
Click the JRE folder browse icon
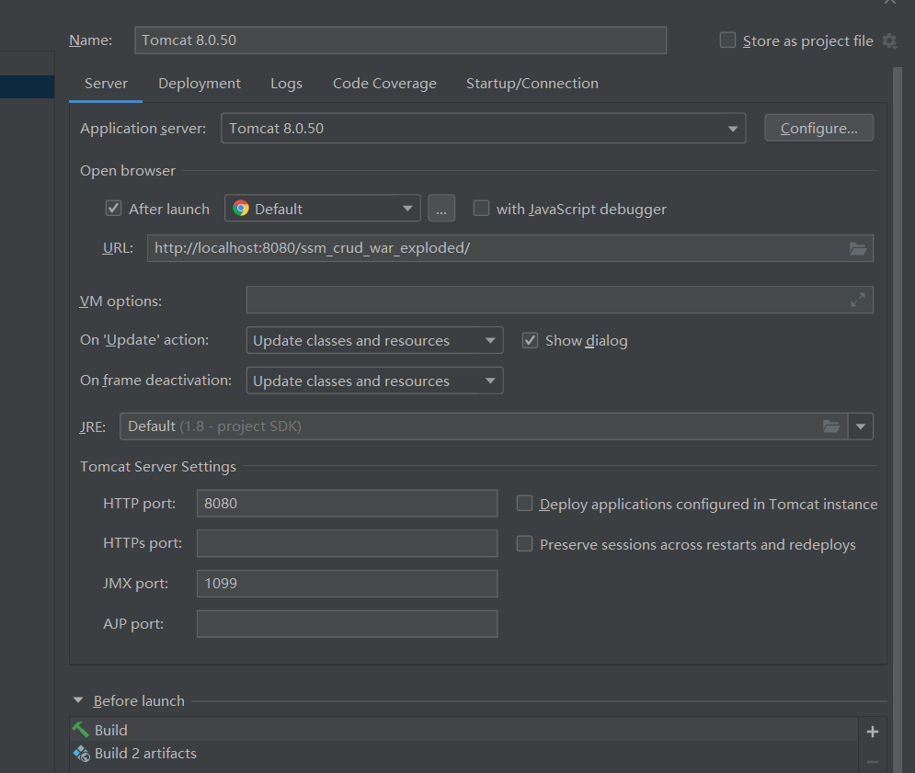[x=831, y=426]
